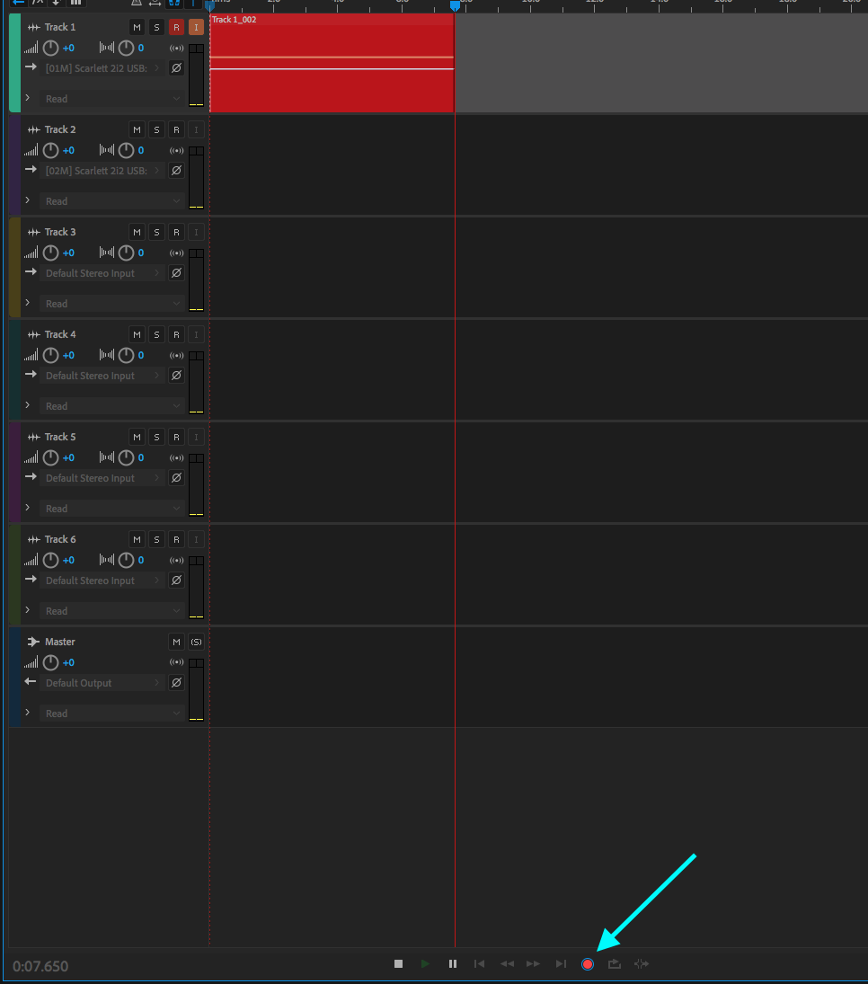The height and width of the screenshot is (984, 868).
Task: Toggle the Metronome icon in toolbar
Action: tap(137, 3)
